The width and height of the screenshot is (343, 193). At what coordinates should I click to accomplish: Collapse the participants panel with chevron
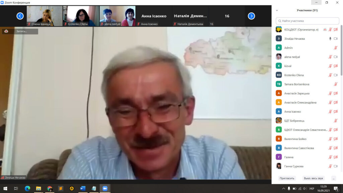coord(277,10)
